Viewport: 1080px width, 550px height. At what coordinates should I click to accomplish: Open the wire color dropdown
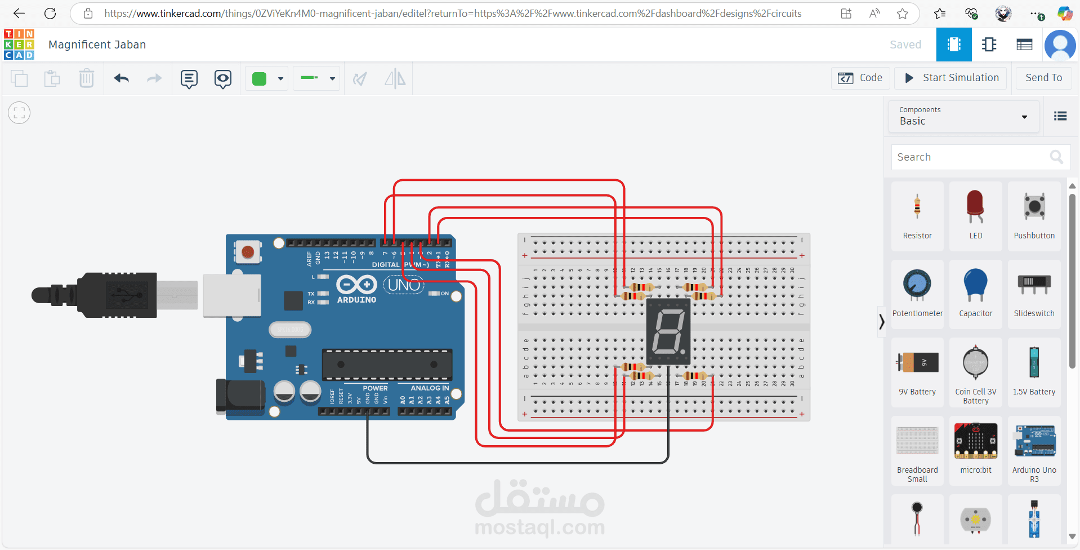[x=280, y=79]
